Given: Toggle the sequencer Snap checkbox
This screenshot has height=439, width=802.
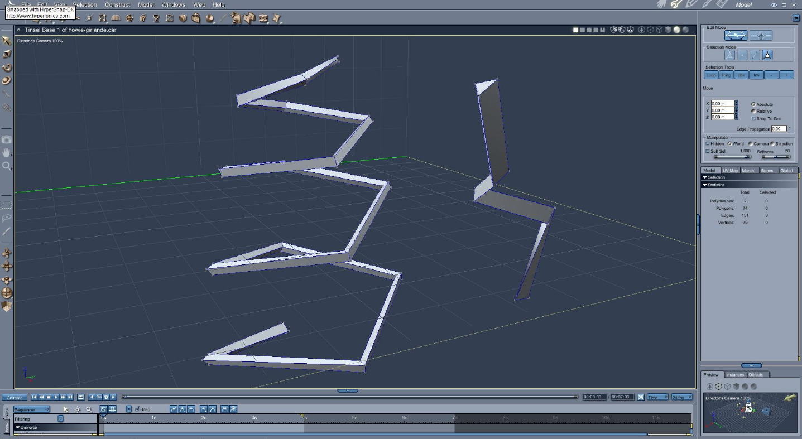Looking at the screenshot, I should [137, 409].
